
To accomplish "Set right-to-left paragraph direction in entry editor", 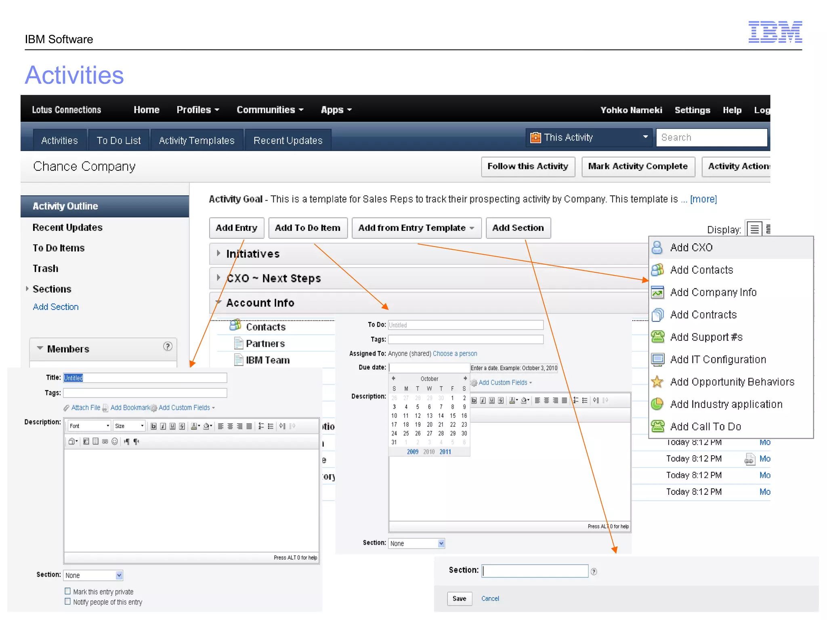I will pos(136,442).
